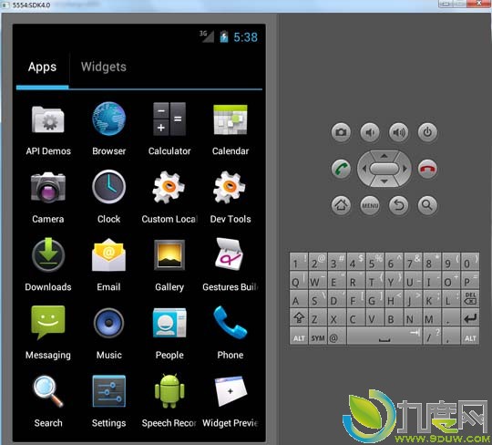Click the emulator Back button
The height and width of the screenshot is (445, 492).
[x=398, y=205]
